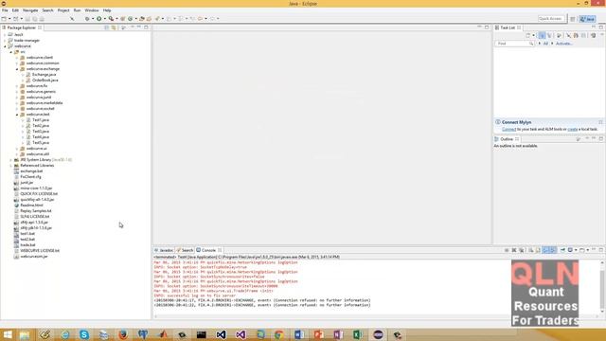Close the Connect Mylyn notice
This screenshot has height=341, width=606.
600,122
